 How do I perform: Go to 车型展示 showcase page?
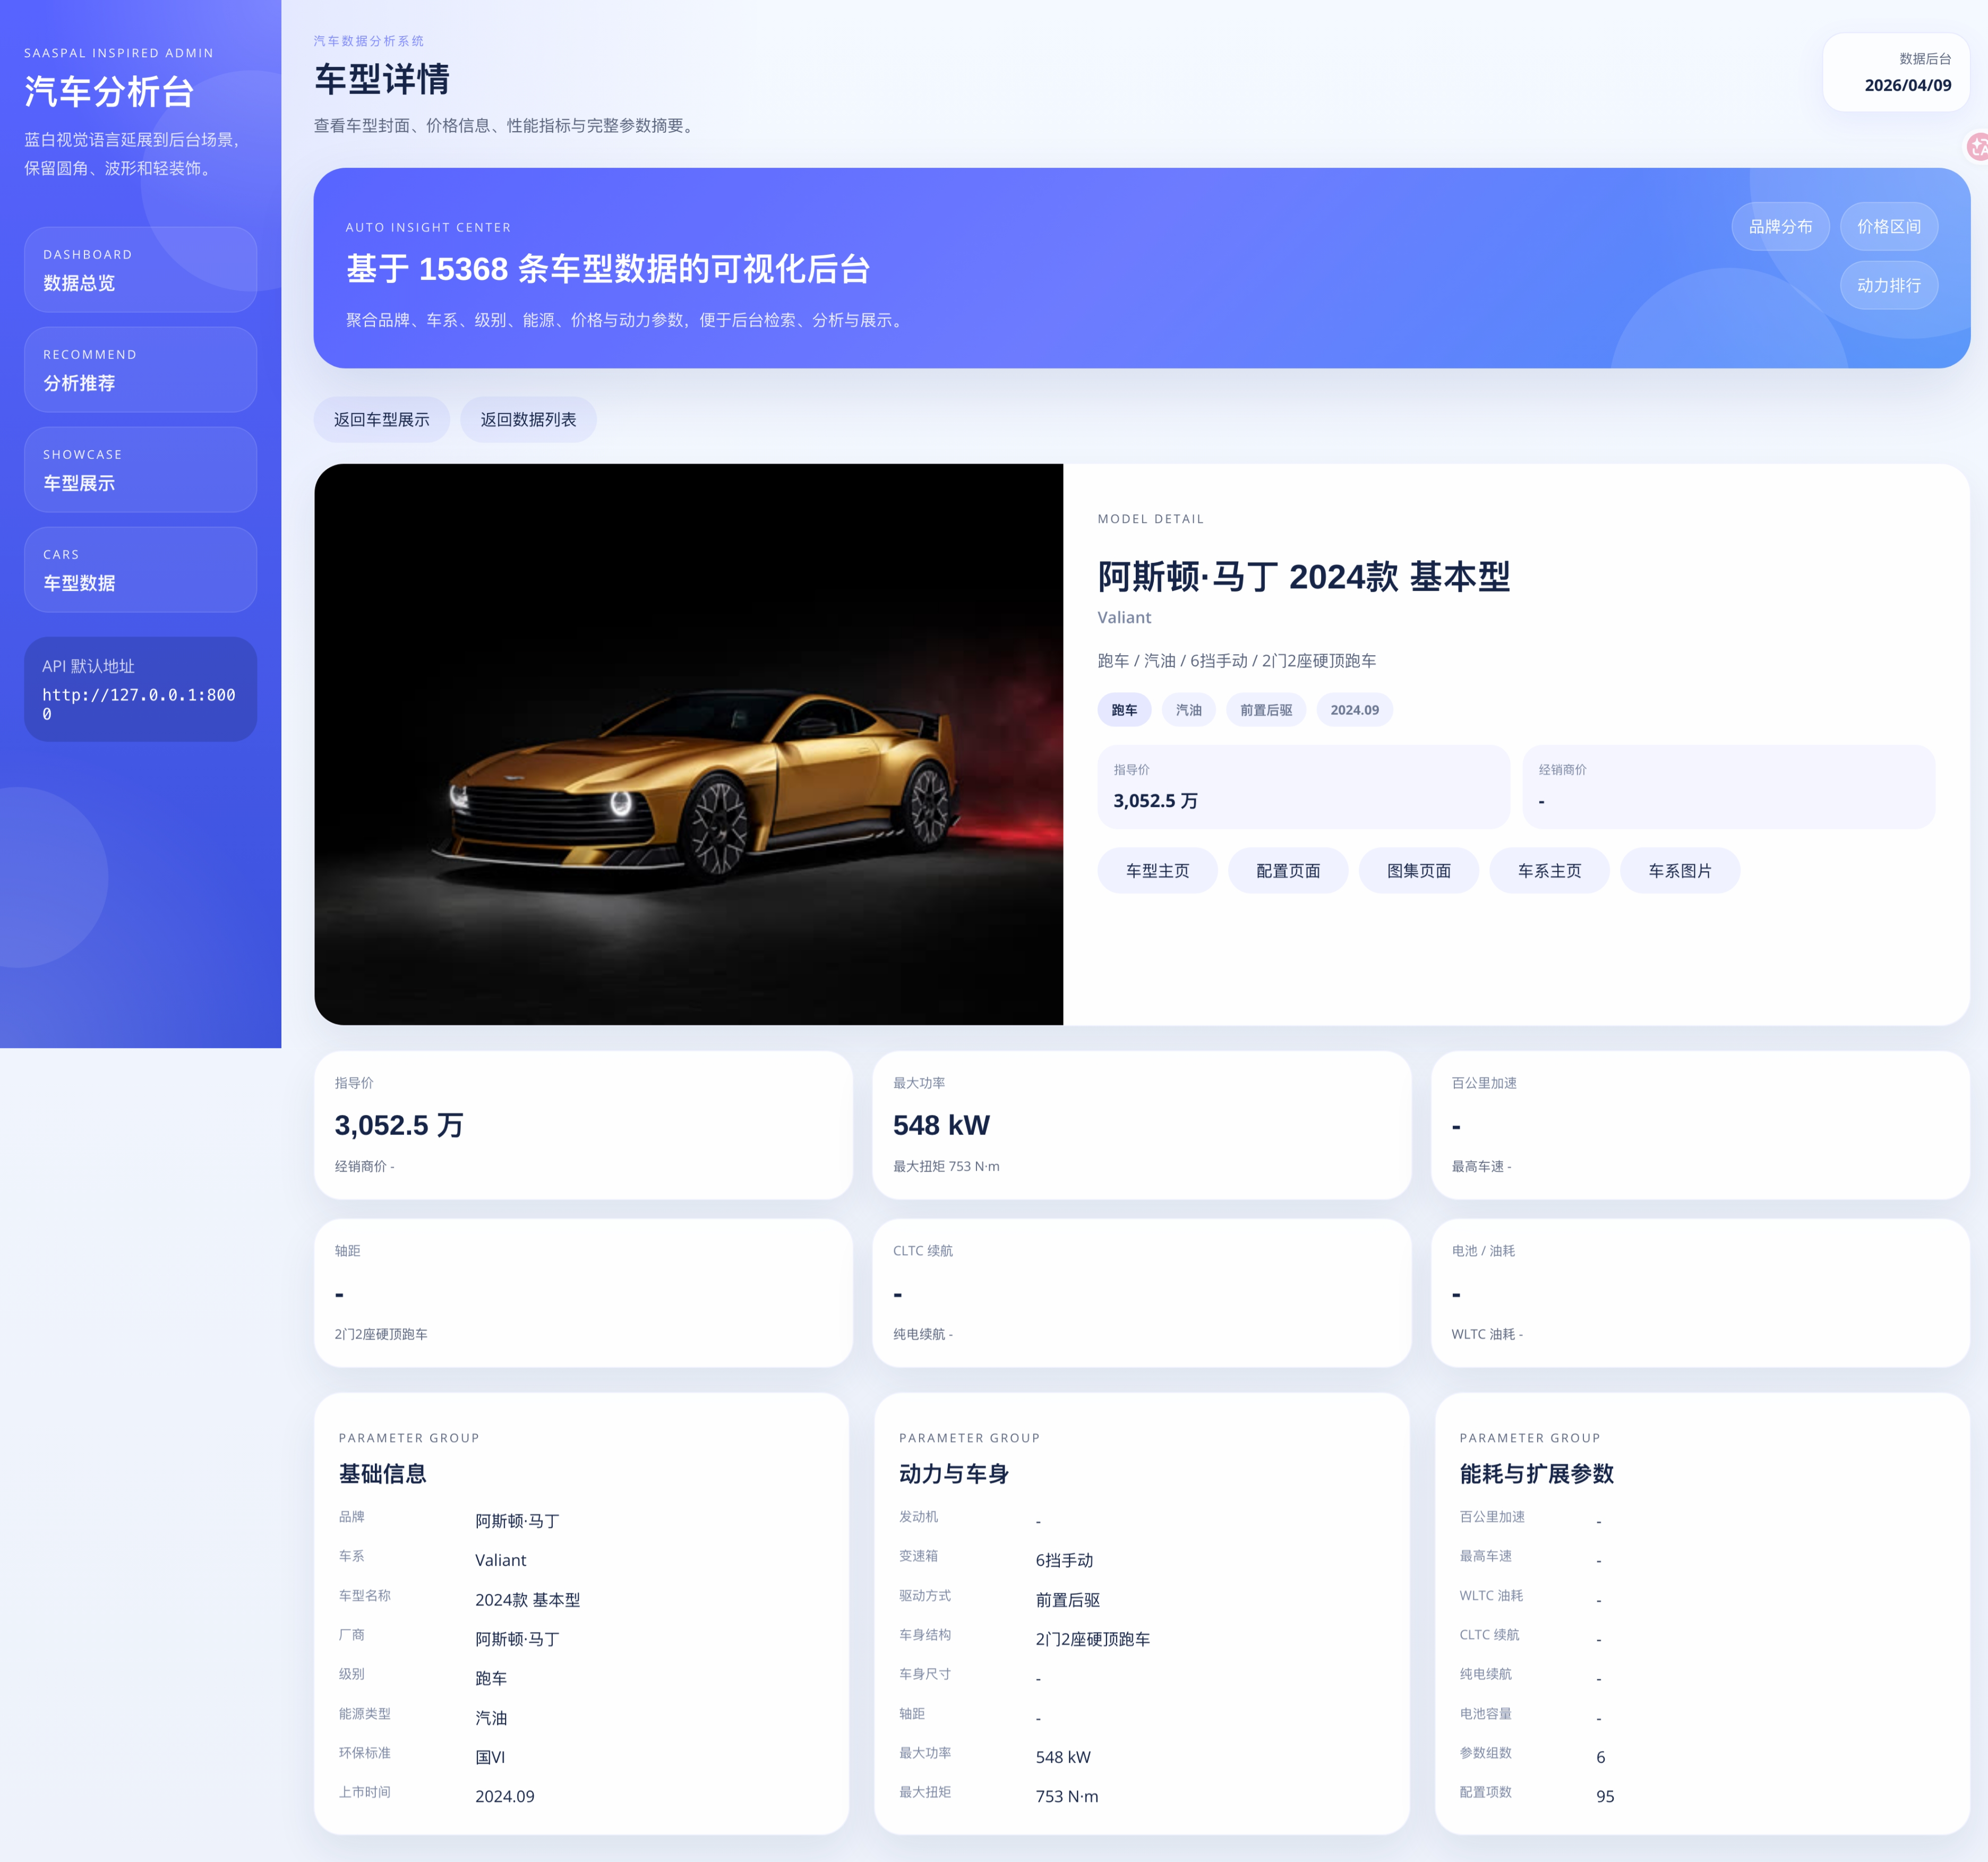(140, 470)
